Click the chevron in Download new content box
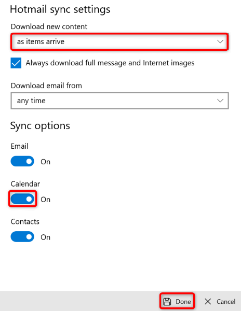 click(x=220, y=41)
